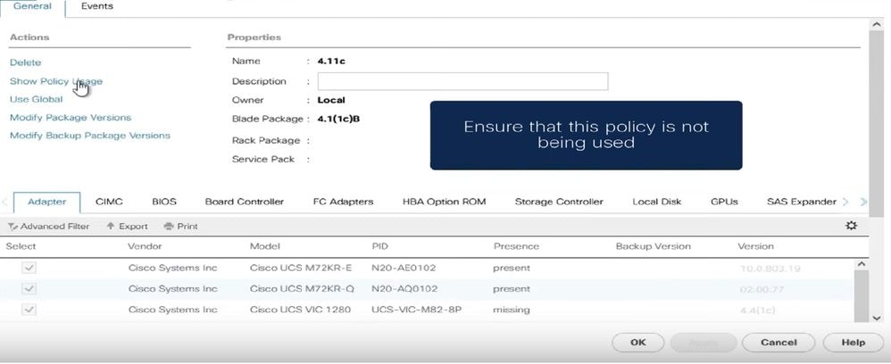Click the Cancel button
This screenshot has width=891, height=364.
pyautogui.click(x=779, y=343)
